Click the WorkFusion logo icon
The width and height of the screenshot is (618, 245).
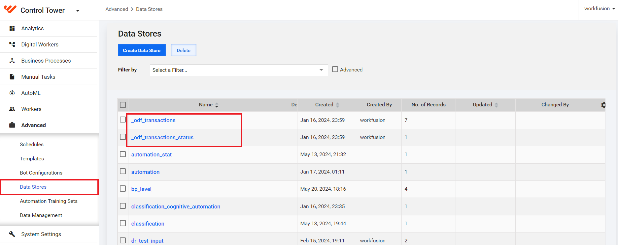click(10, 9)
